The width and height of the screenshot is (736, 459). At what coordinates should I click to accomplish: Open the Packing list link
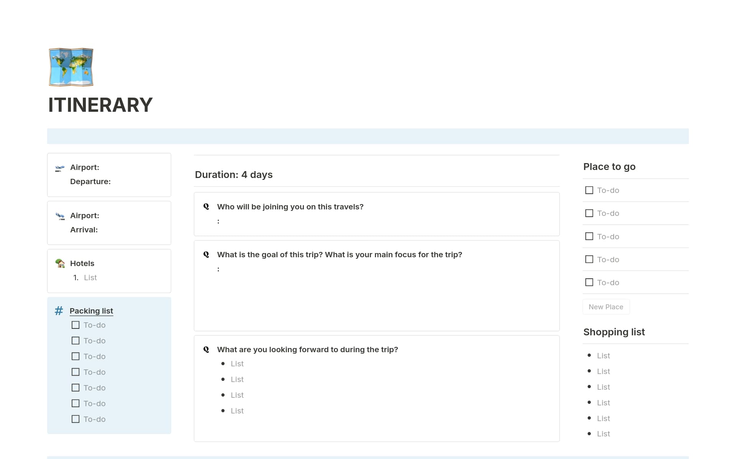tap(91, 311)
